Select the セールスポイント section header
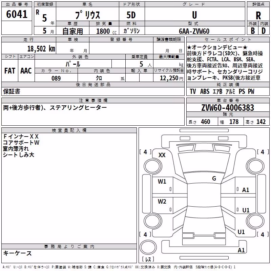This screenshot has height=271, width=271. (x=228, y=39)
